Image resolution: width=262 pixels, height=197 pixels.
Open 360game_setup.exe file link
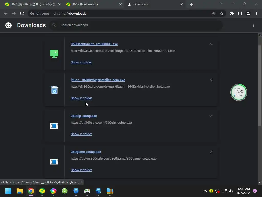[x=86, y=152]
